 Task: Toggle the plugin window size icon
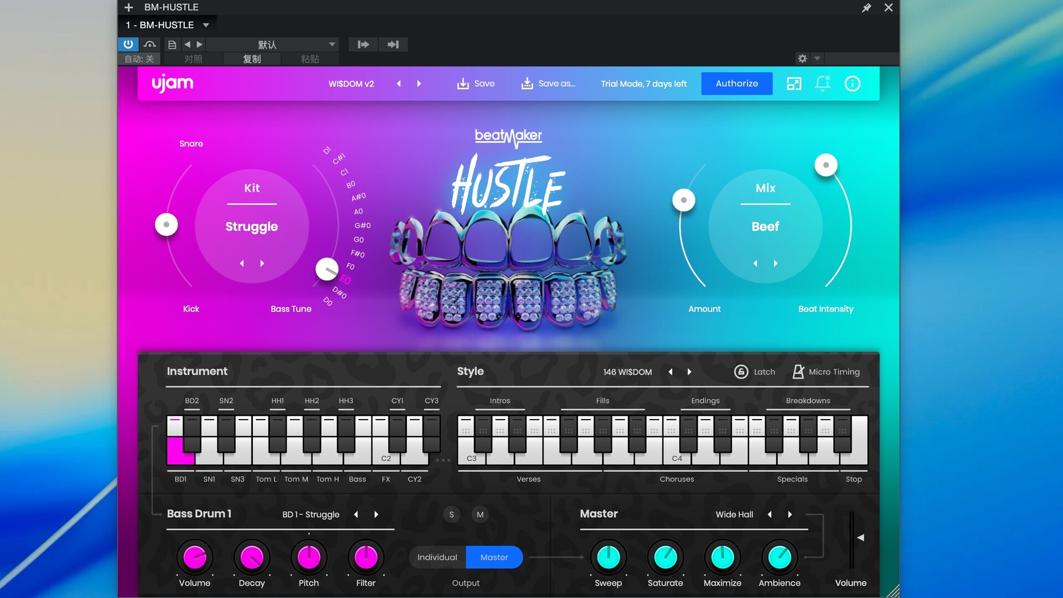tap(794, 84)
